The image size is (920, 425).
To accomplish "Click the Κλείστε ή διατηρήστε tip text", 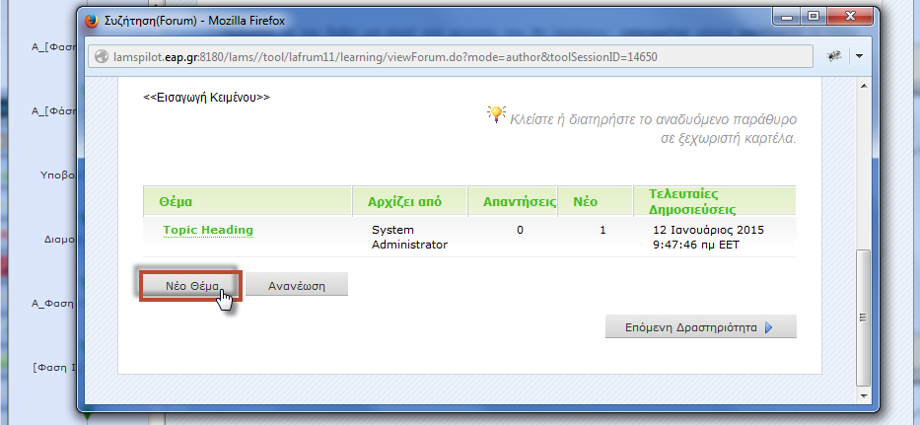I will (x=653, y=129).
